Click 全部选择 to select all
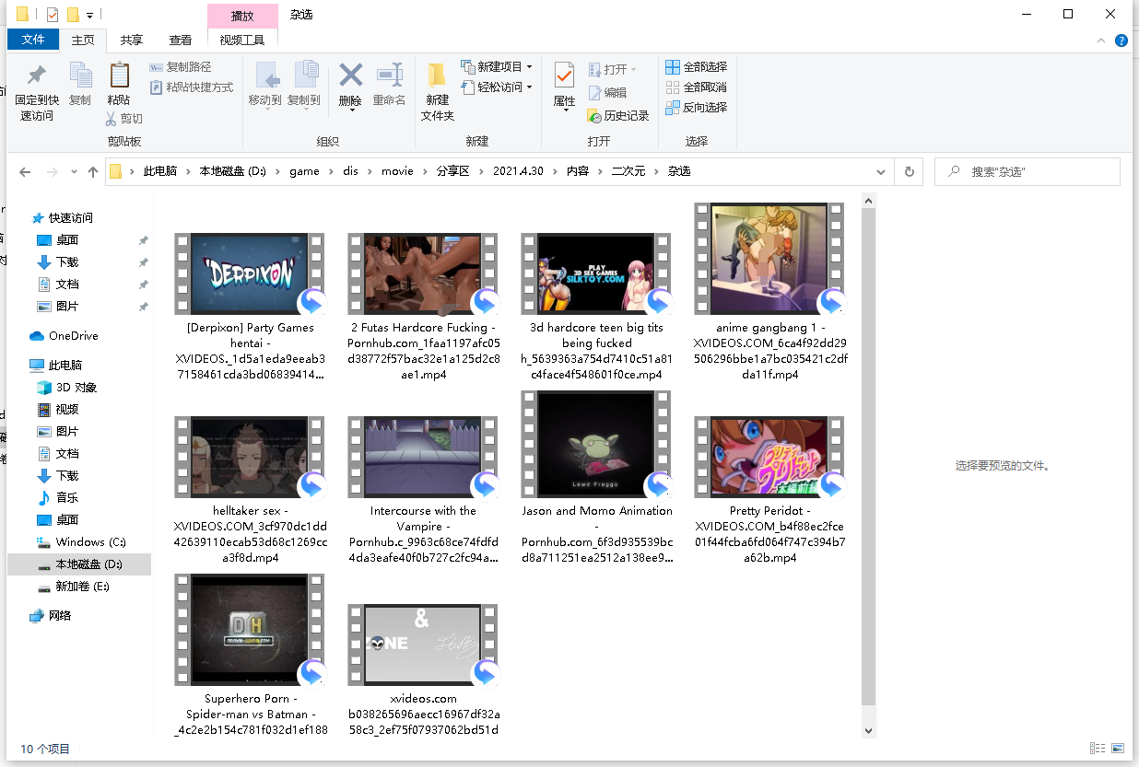Image resolution: width=1139 pixels, height=767 pixels. [x=697, y=67]
